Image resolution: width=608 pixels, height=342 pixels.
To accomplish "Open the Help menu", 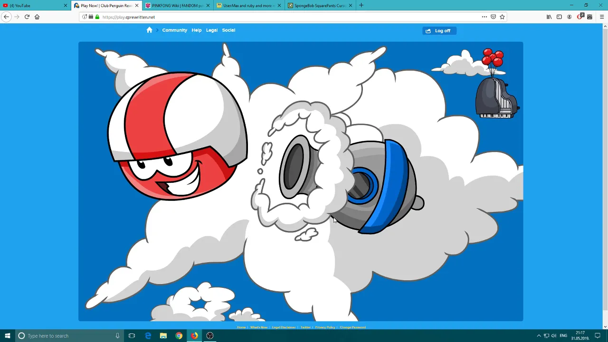I will 197,30.
